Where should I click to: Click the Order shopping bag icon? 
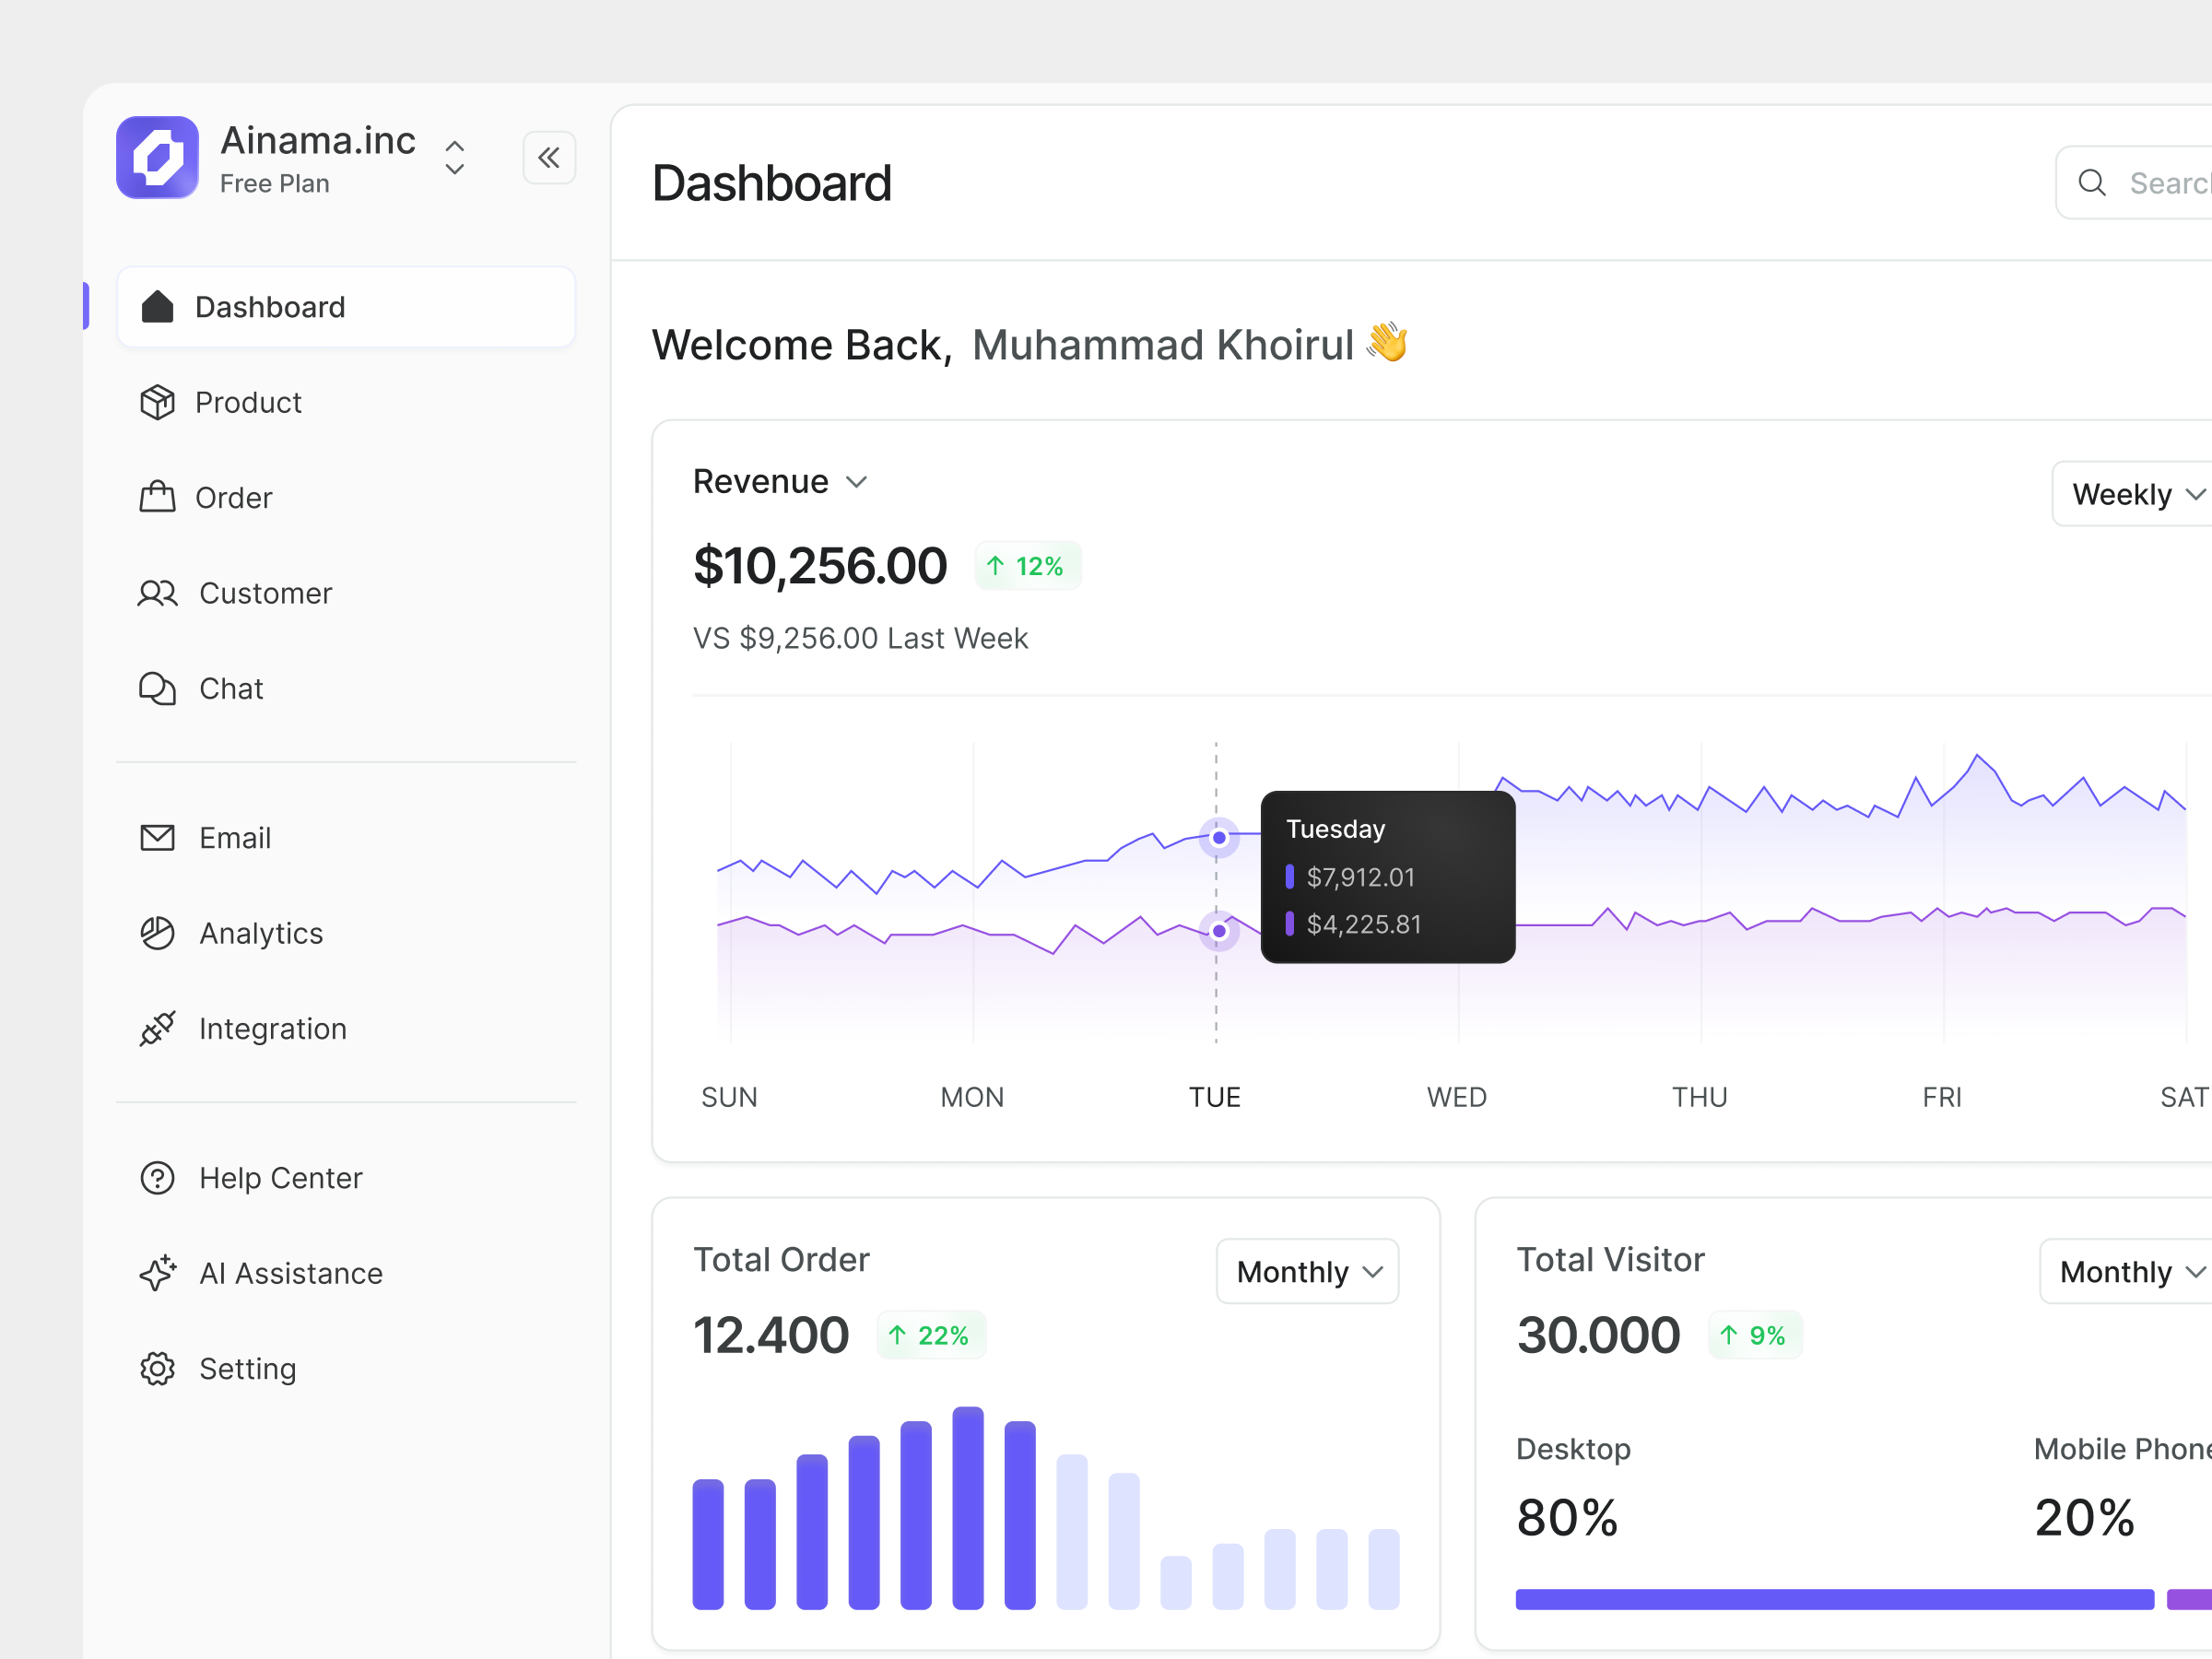pyautogui.click(x=157, y=497)
